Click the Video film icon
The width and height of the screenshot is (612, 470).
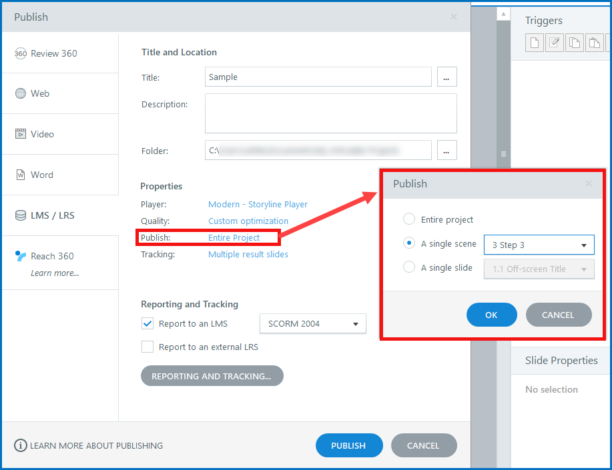pyautogui.click(x=20, y=134)
